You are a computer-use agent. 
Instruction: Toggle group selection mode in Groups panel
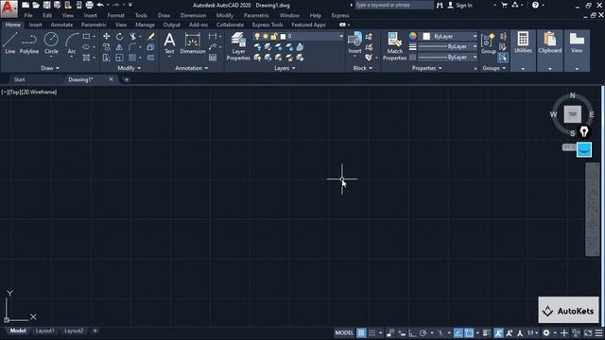(x=503, y=58)
